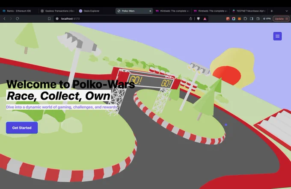Open thirdweb tab right beside Polko-Wars tab

tap(172, 11)
